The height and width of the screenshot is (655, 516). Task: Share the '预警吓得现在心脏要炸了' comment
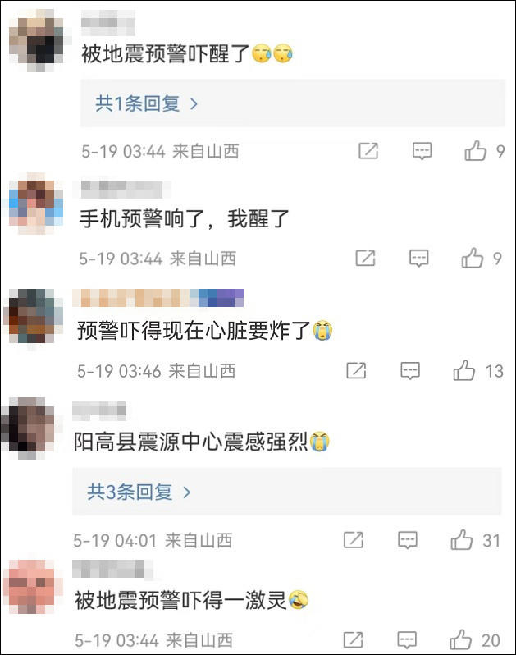(356, 370)
